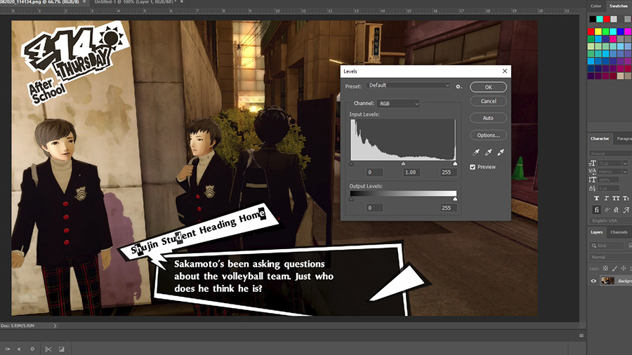
Task: Click the timeline transition icon
Action: click(62, 349)
